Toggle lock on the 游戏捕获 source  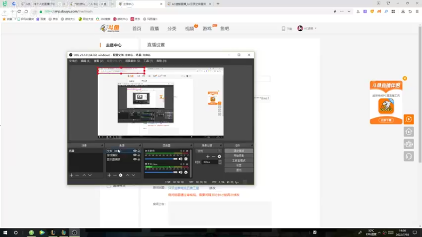click(x=139, y=155)
